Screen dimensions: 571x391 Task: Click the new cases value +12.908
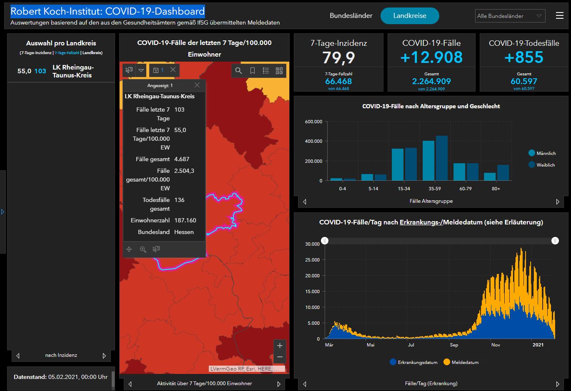431,57
